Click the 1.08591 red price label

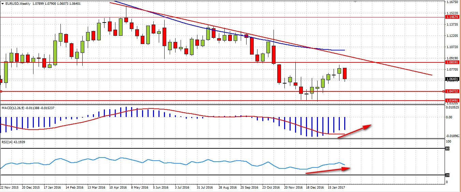coord(452,62)
